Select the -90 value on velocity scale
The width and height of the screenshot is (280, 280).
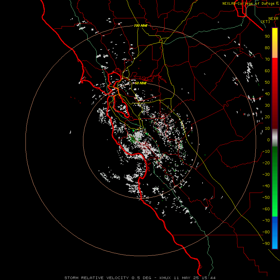(x=266, y=244)
